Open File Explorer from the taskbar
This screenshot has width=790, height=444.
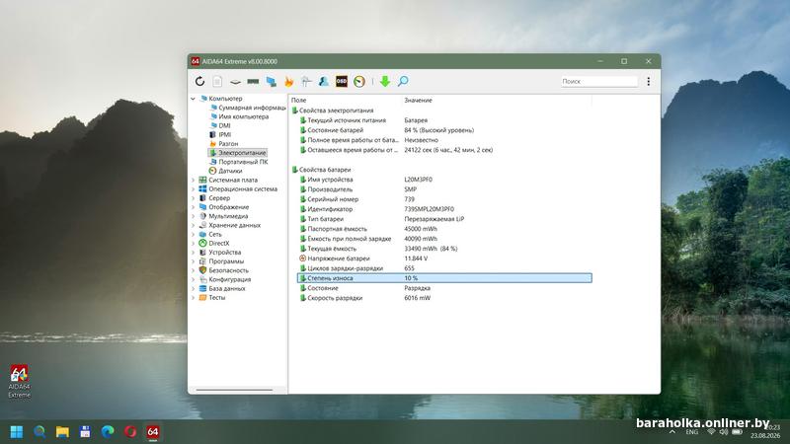click(x=62, y=432)
